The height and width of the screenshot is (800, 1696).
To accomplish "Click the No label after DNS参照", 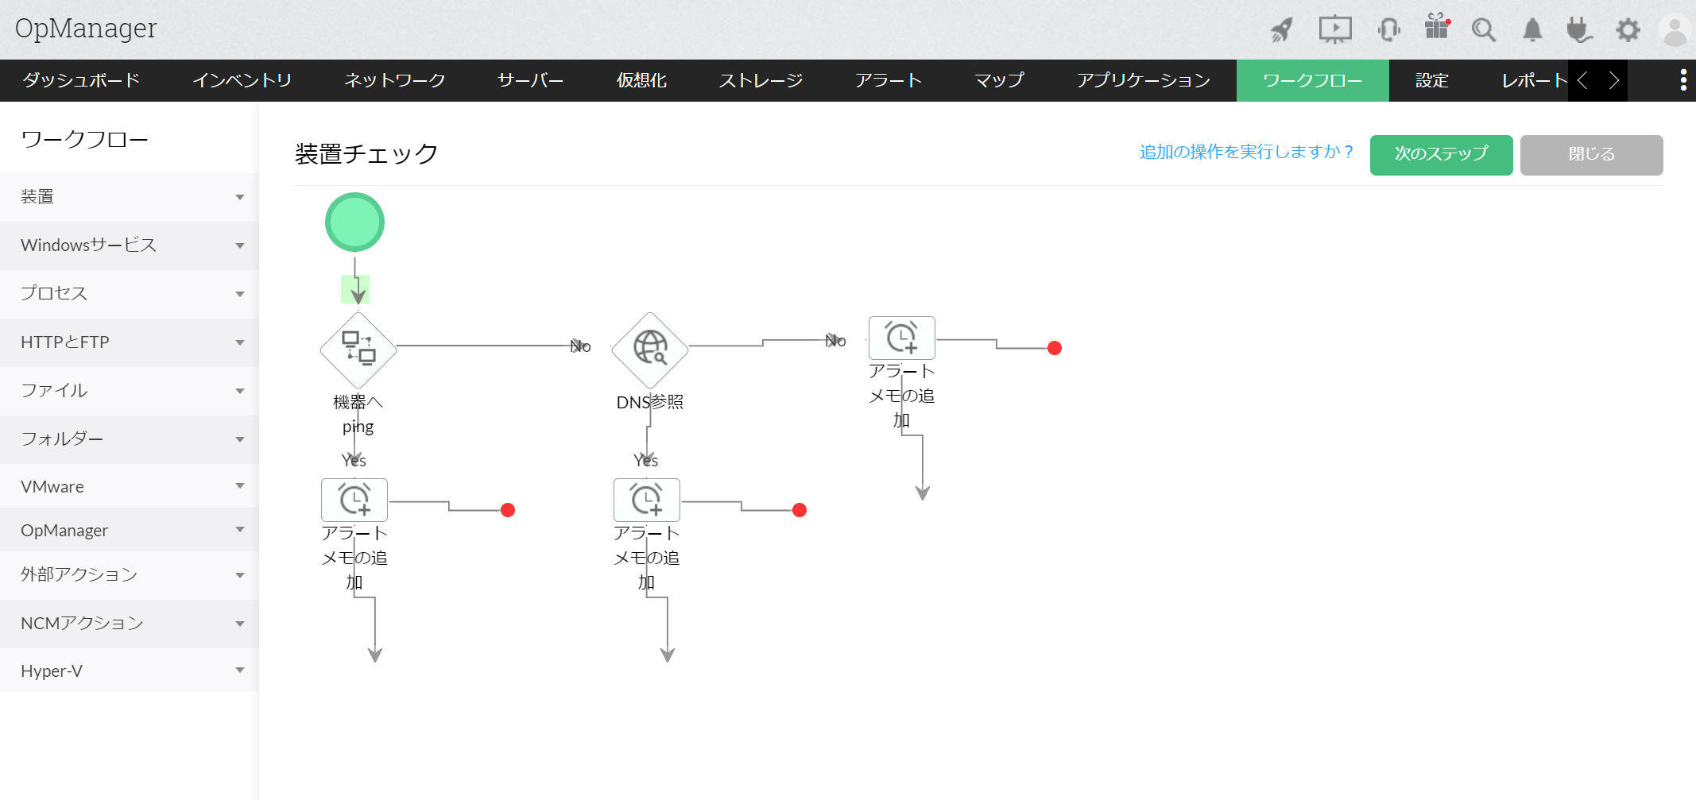I will [836, 341].
